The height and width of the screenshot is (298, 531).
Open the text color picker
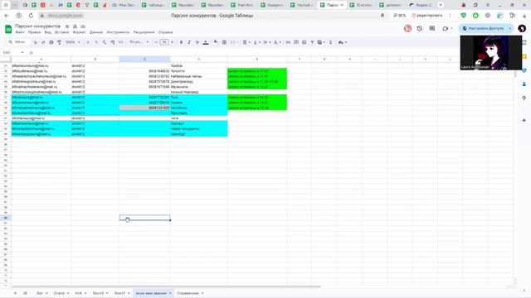click(206, 42)
